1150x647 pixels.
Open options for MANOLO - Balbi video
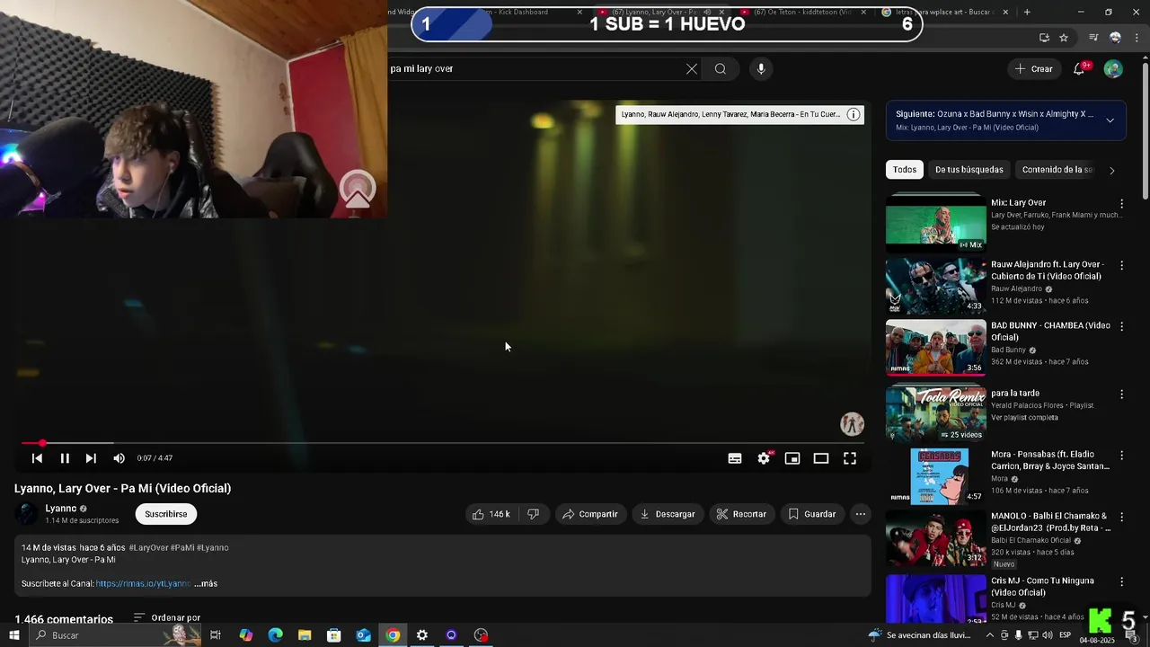tap(1121, 517)
